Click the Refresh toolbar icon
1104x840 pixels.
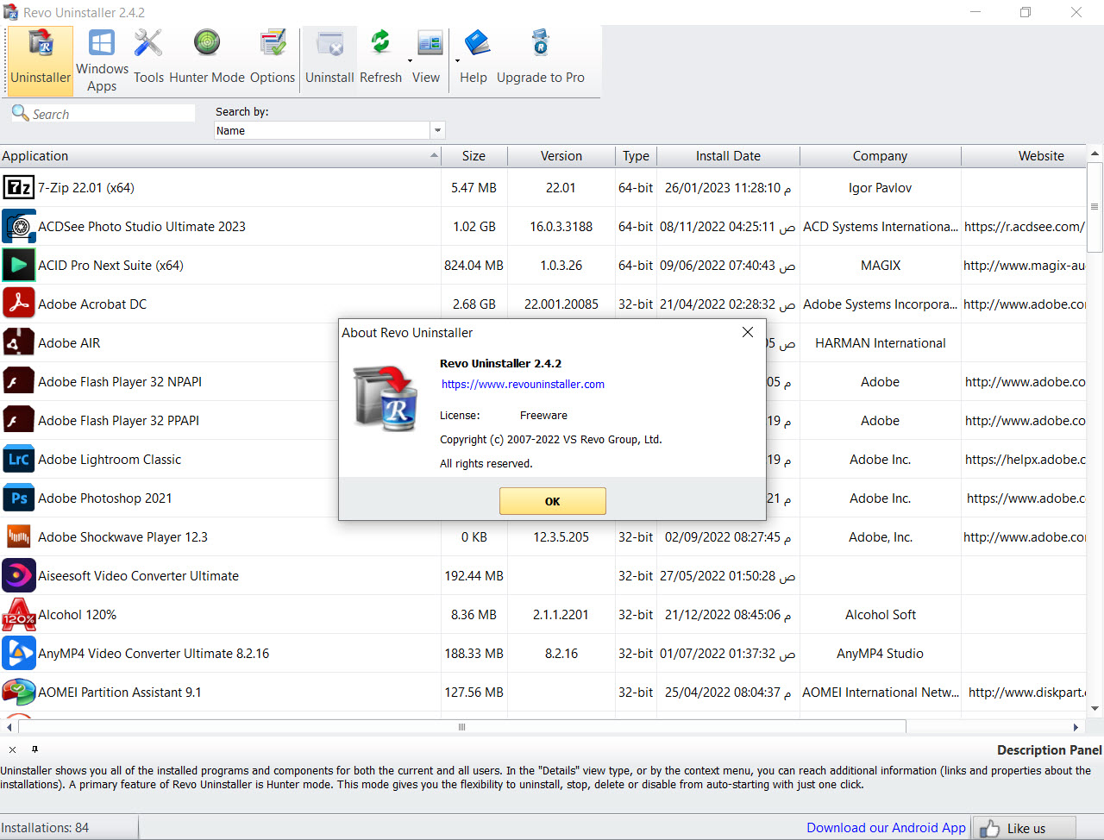tap(380, 43)
